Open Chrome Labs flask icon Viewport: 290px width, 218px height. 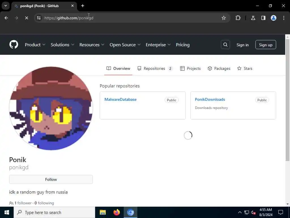(253, 18)
